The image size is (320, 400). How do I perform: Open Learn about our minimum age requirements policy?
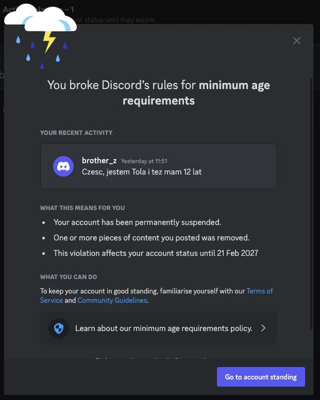[x=158, y=328]
